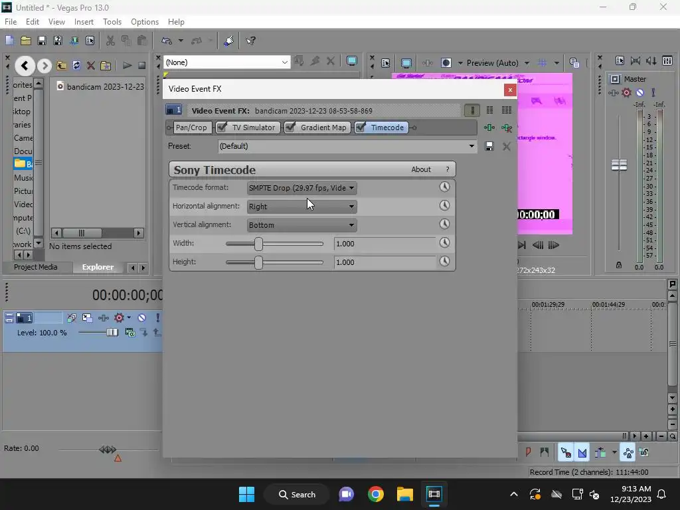Toggle track motion on video track 1
The width and height of the screenshot is (680, 510).
tap(87, 318)
